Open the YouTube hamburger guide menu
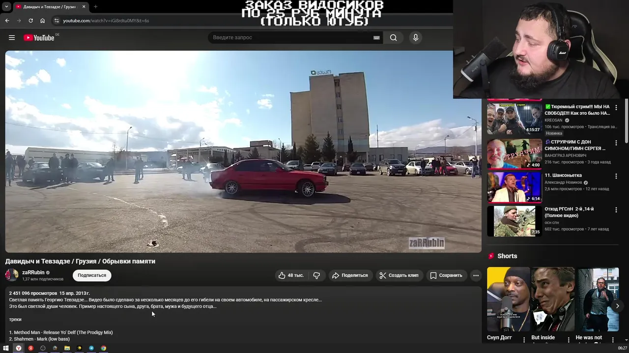 [x=12, y=38]
